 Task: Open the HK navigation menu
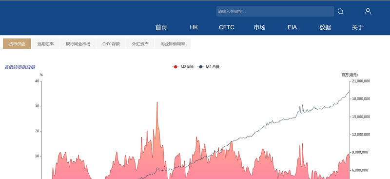[194, 27]
